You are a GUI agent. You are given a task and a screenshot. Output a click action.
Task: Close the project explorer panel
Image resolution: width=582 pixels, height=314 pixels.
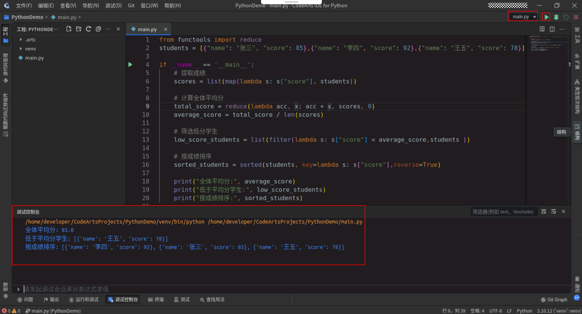[118, 29]
